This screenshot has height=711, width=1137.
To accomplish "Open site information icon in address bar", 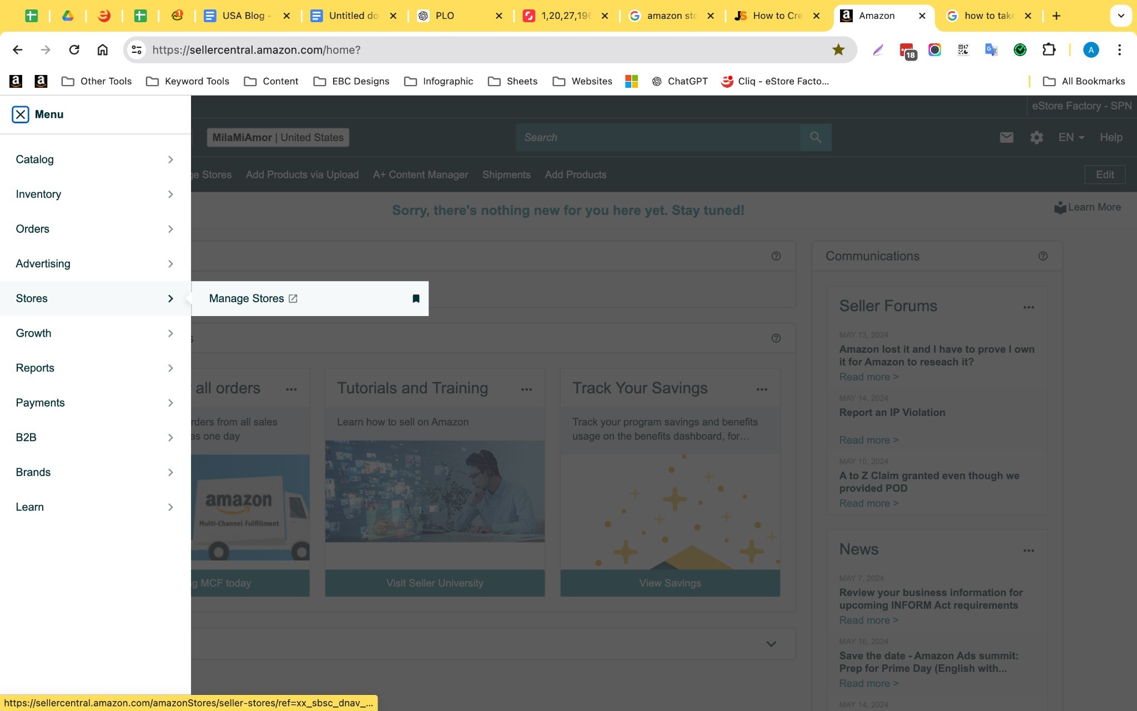I will pos(137,50).
